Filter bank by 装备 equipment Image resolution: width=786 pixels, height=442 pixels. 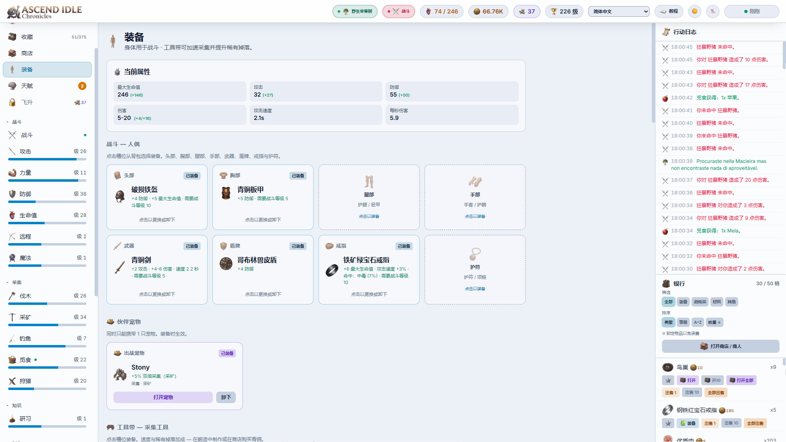[x=683, y=302]
